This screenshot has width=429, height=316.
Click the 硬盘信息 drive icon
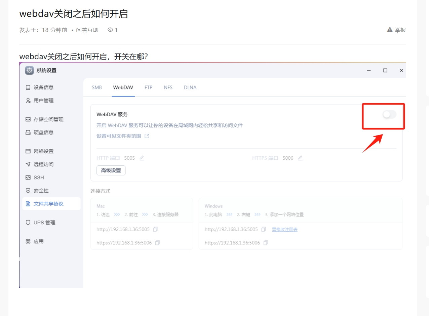(28, 132)
